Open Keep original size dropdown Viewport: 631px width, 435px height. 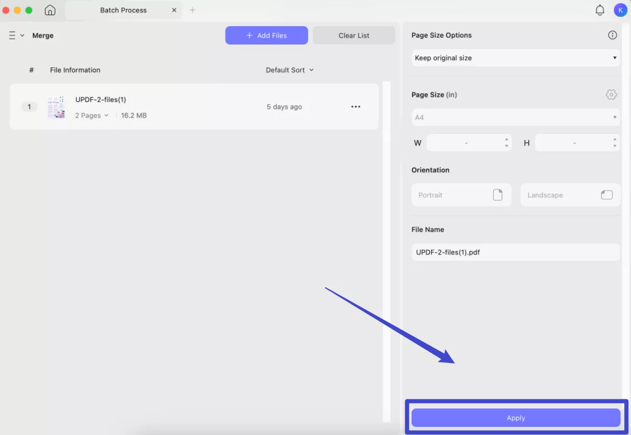point(516,58)
